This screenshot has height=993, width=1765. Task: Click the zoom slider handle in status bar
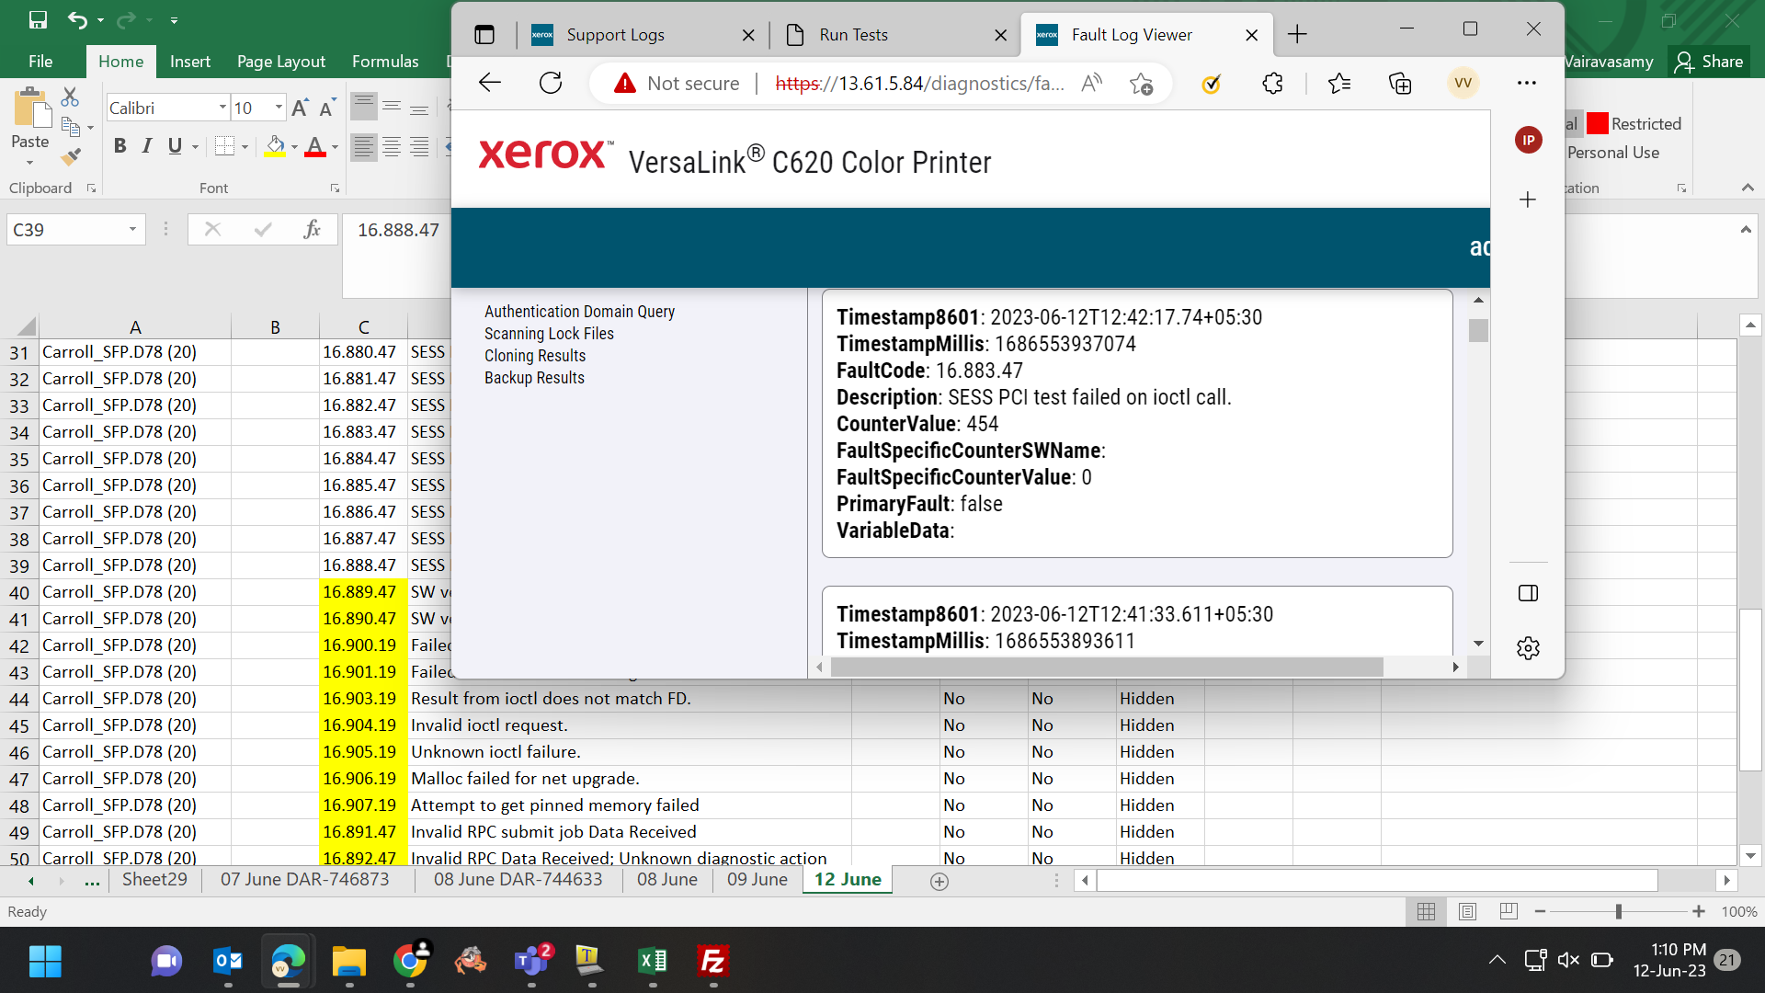1618,911
